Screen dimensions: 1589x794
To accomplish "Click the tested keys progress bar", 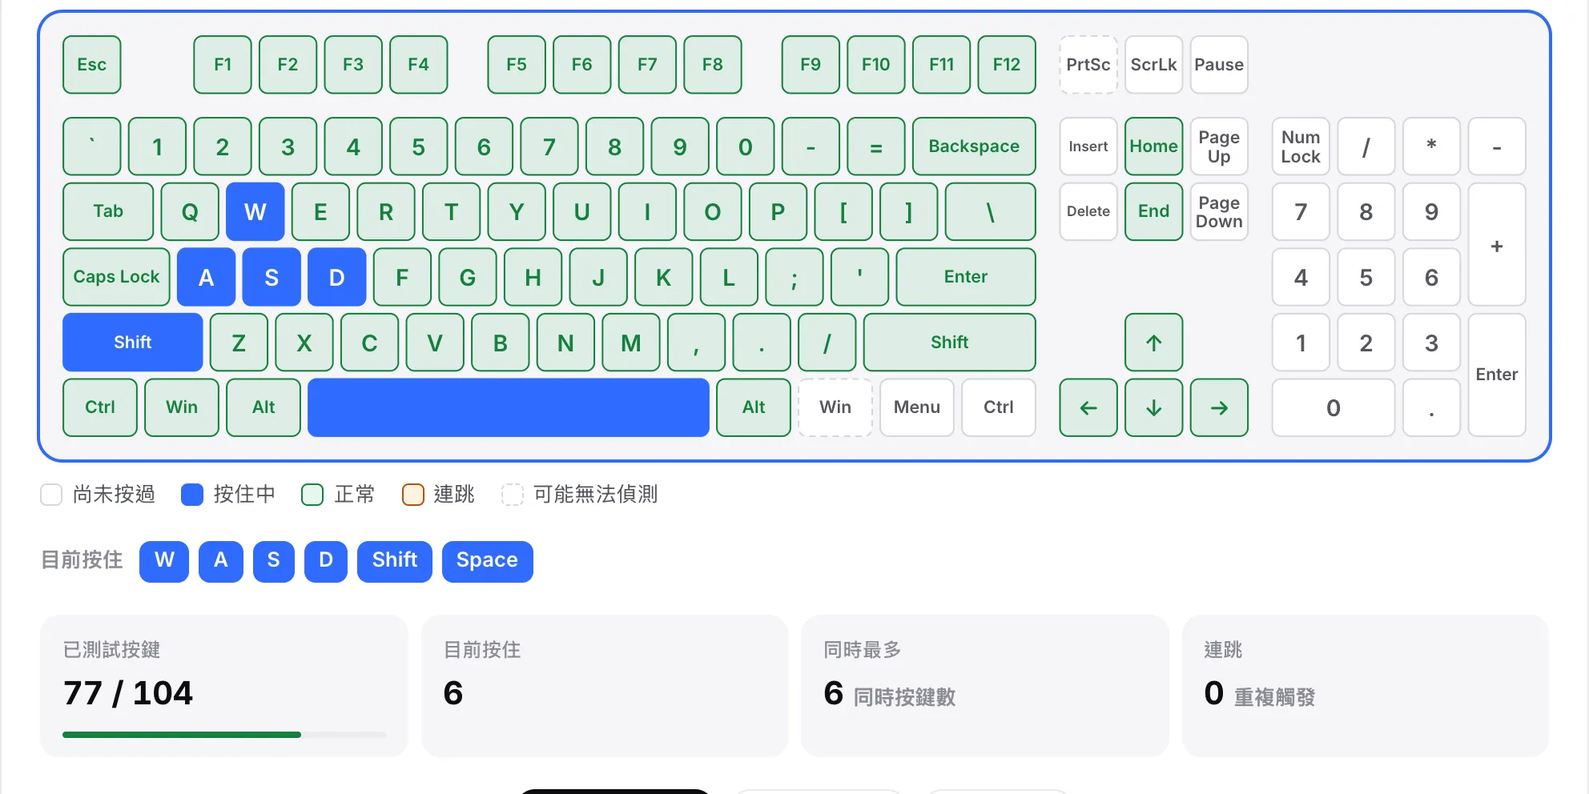I will 224,735.
